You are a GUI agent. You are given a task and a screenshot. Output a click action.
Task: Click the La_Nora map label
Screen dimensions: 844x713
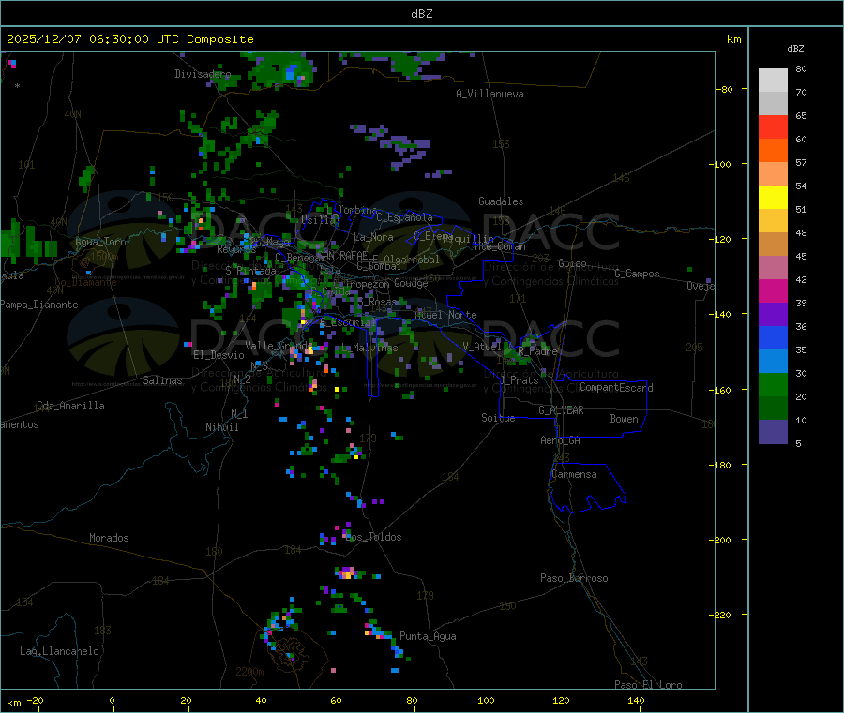373,237
